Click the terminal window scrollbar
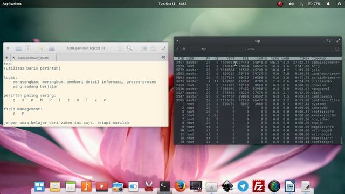Image resolution: width=345 pixels, height=194 pixels. coord(341,140)
